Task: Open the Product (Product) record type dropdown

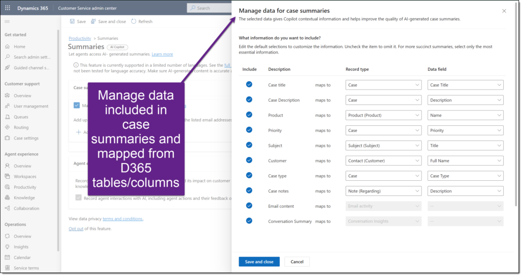Action: tap(383, 115)
